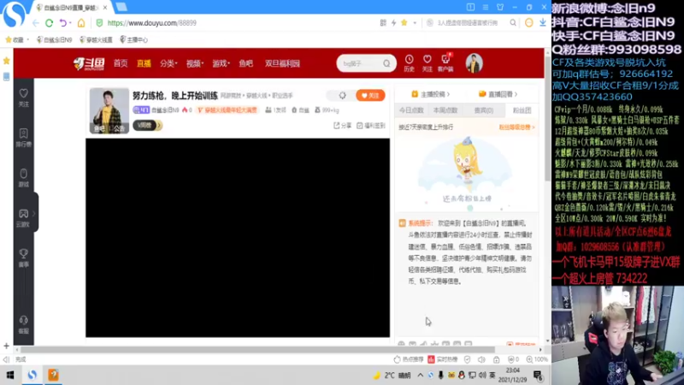
Task: Click 热点推荐 in browser status bar
Action: pyautogui.click(x=409, y=359)
